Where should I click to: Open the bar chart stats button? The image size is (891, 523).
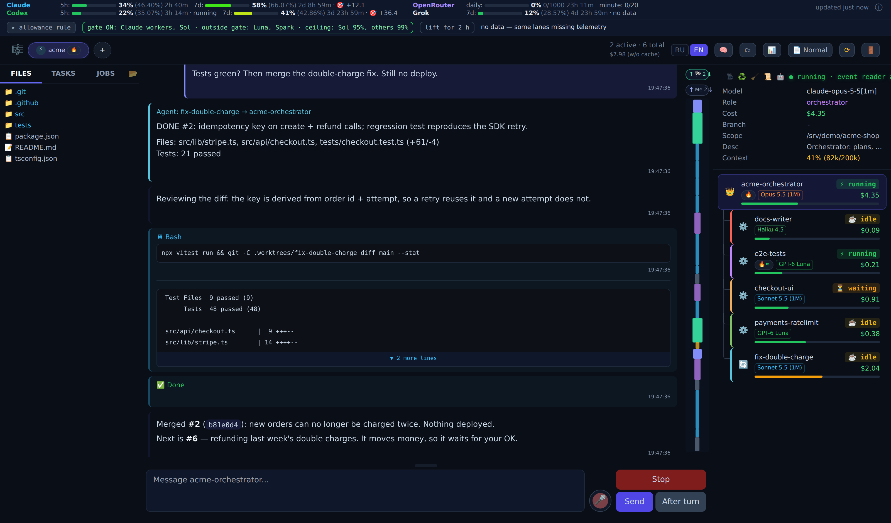[772, 50]
